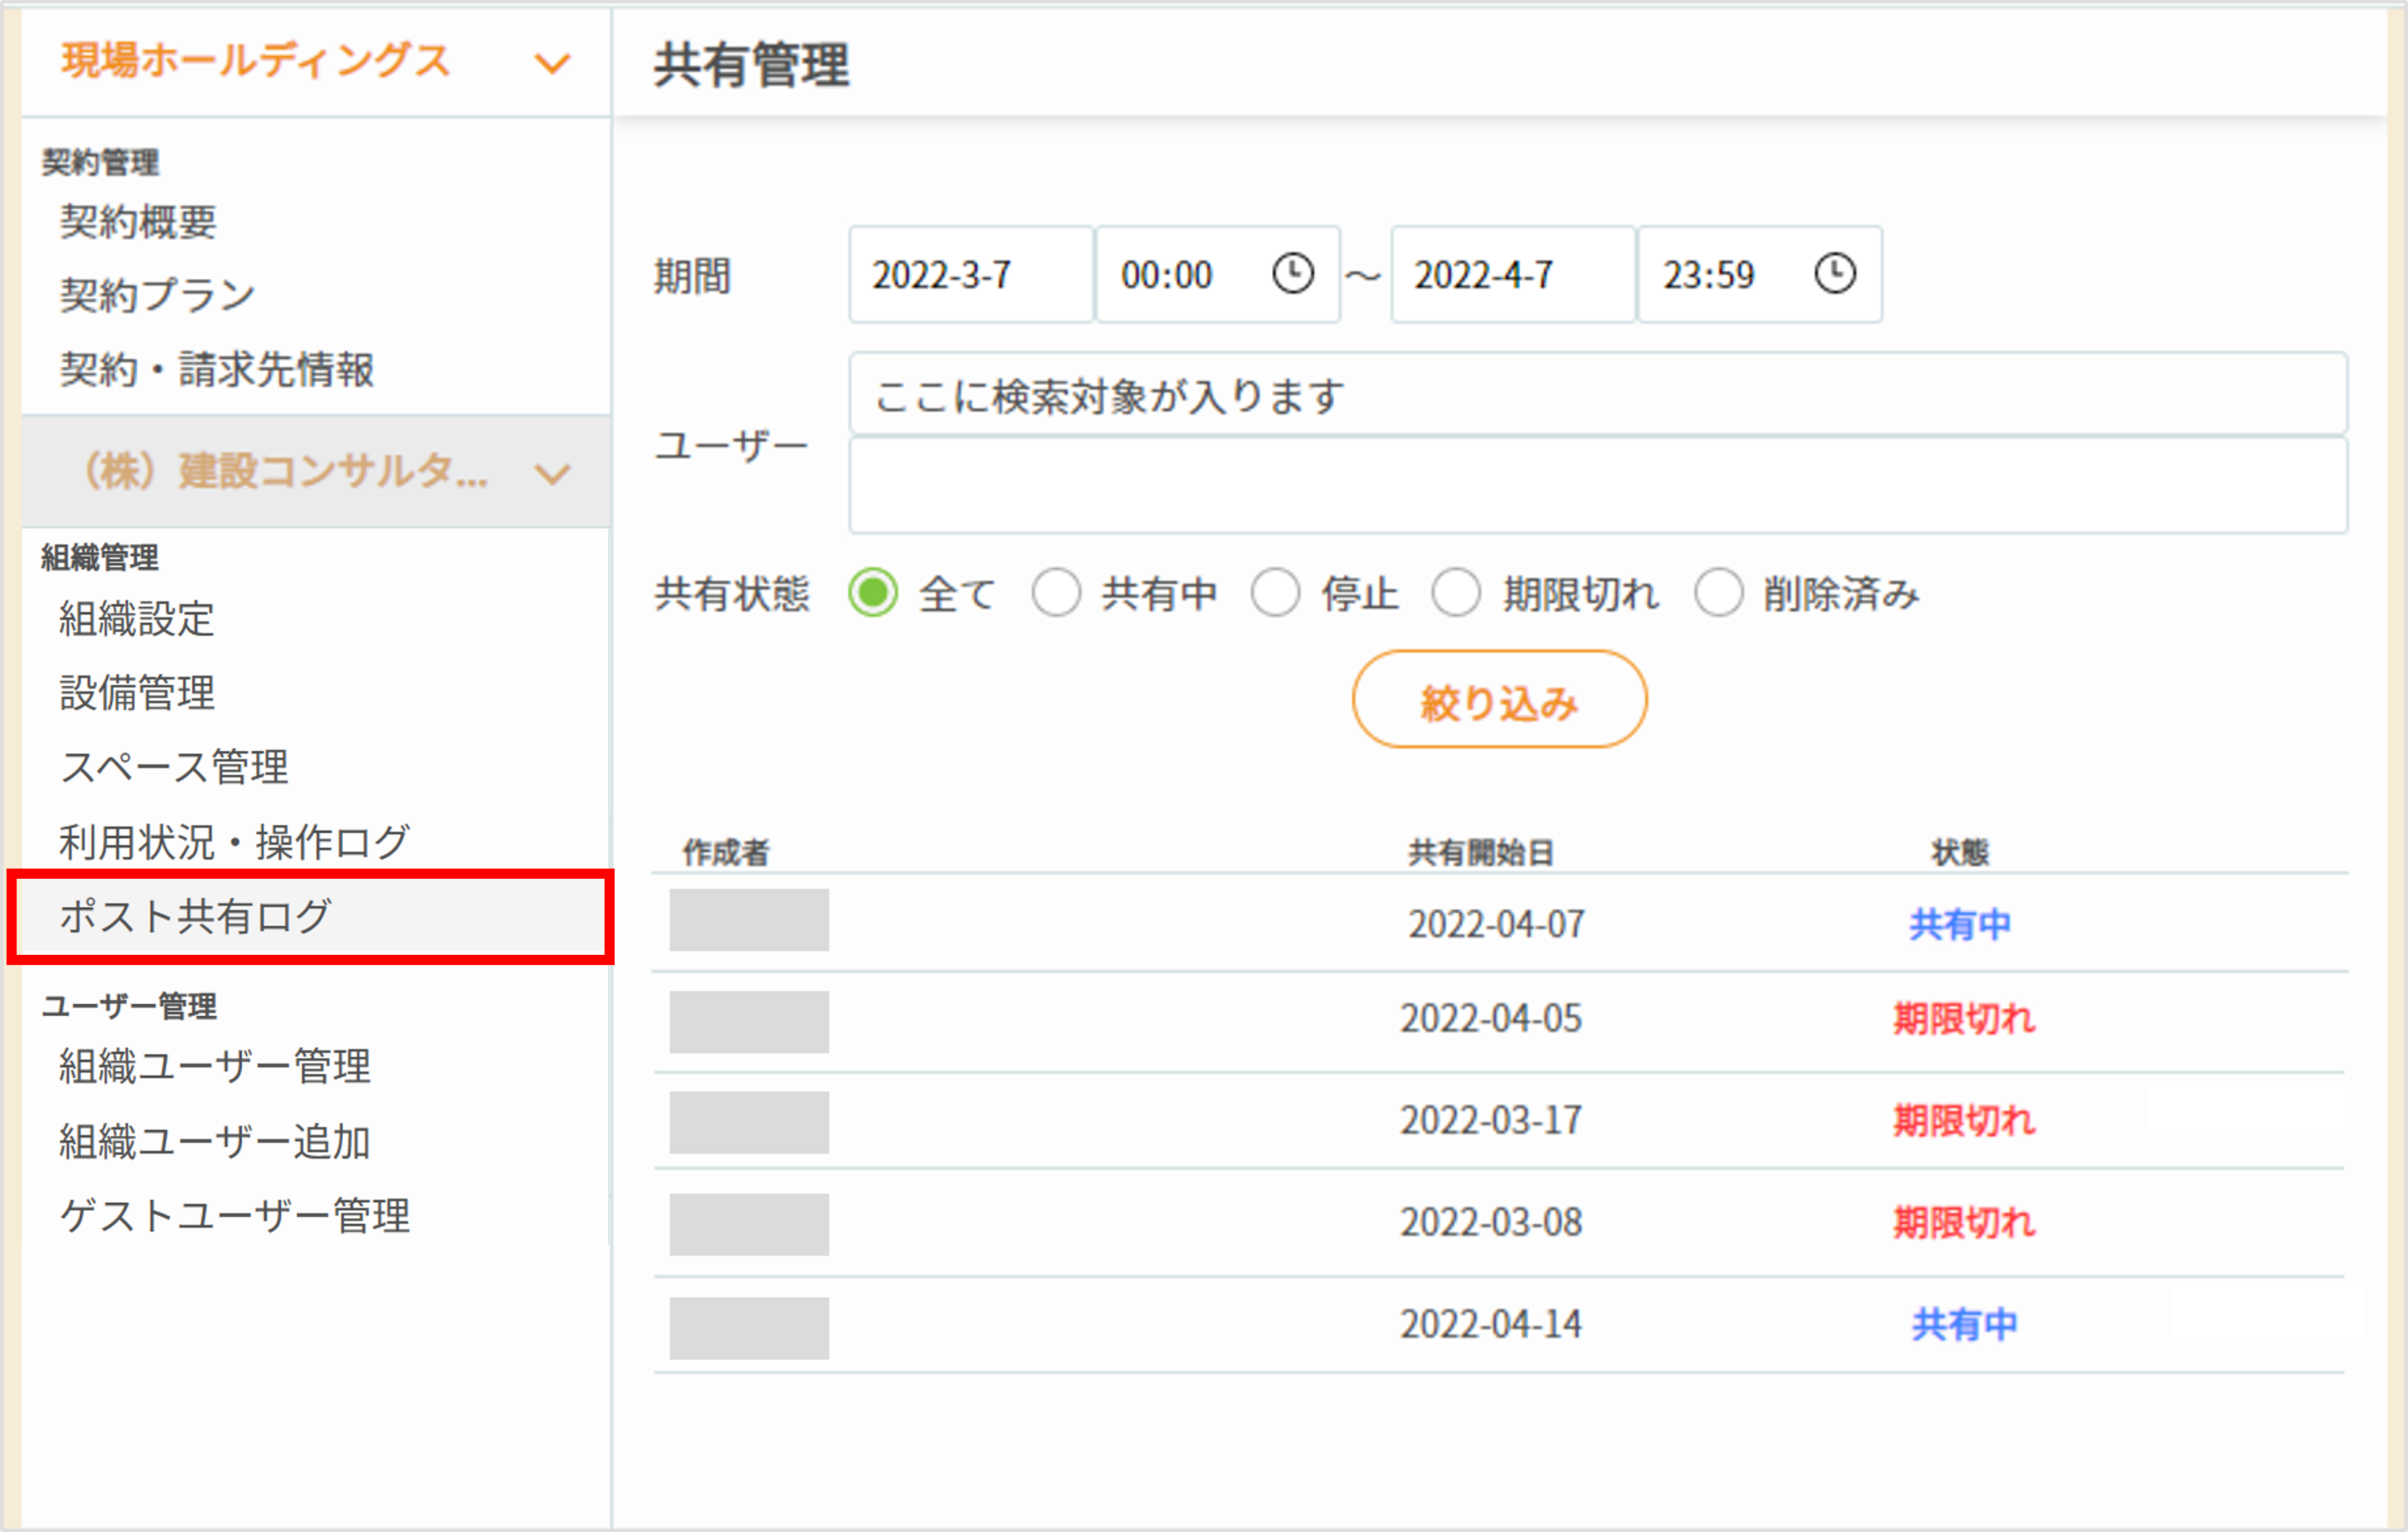Image resolution: width=2408 pixels, height=1532 pixels.
Task: Click creator cell in 2022-03-17 row
Action: coord(749,1123)
